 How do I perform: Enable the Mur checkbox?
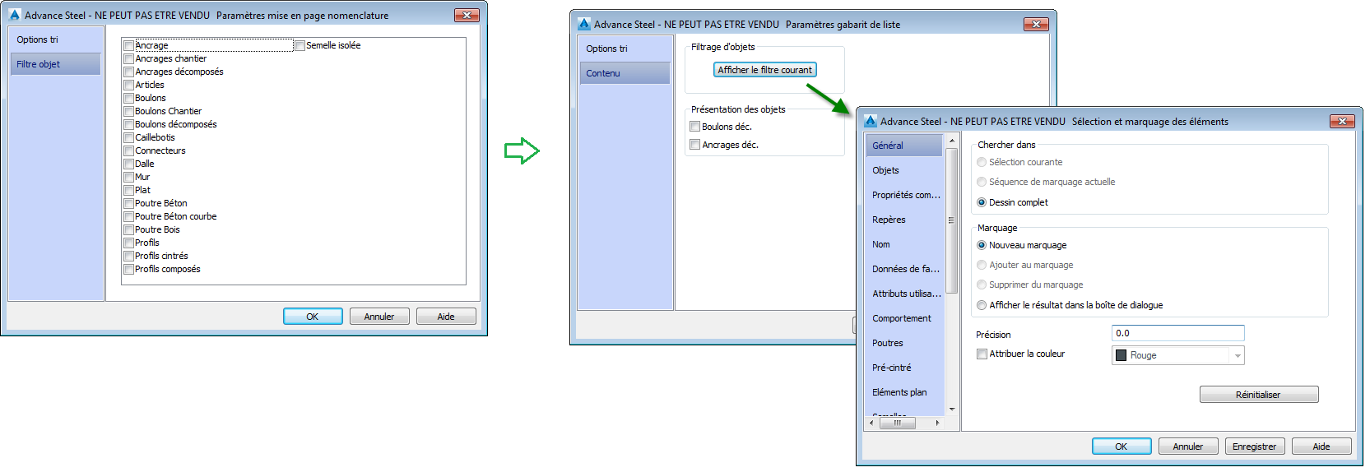(128, 178)
